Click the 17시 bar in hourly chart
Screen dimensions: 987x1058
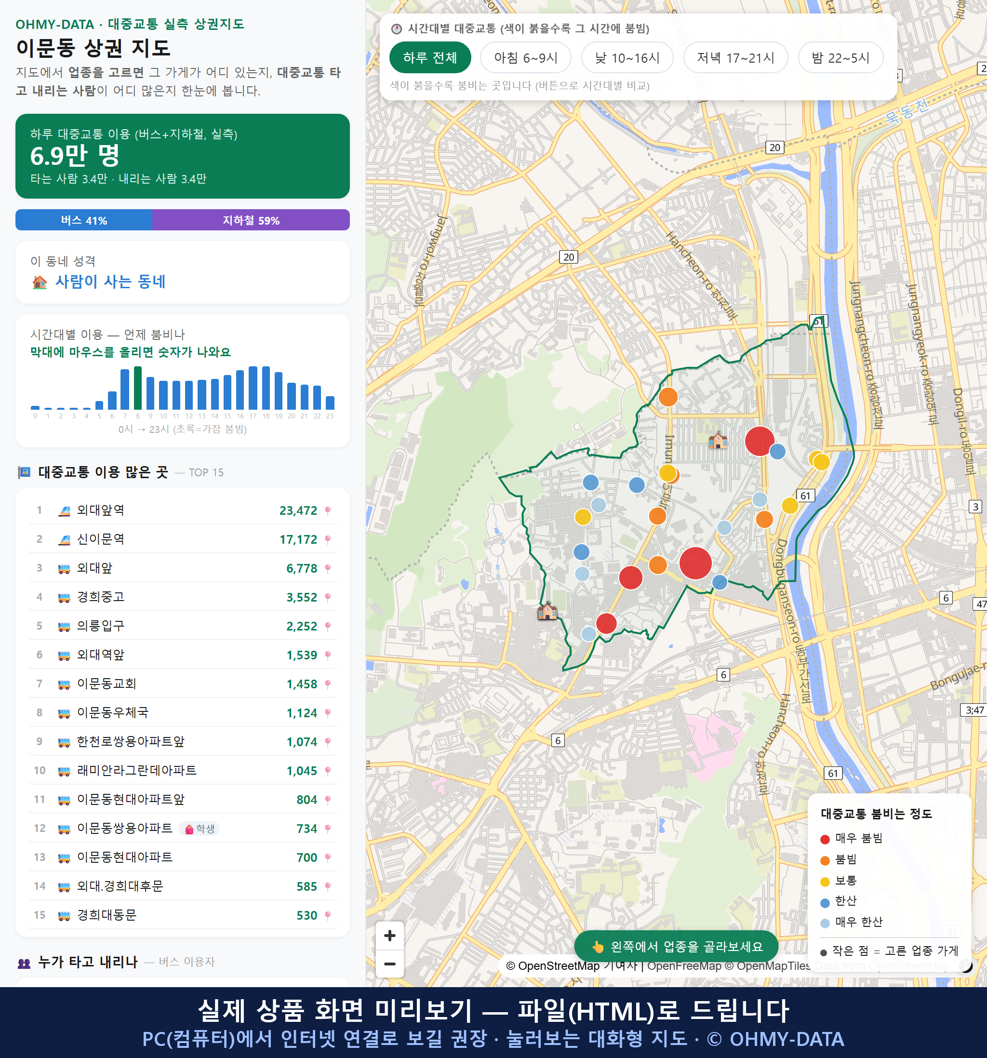coord(253,388)
